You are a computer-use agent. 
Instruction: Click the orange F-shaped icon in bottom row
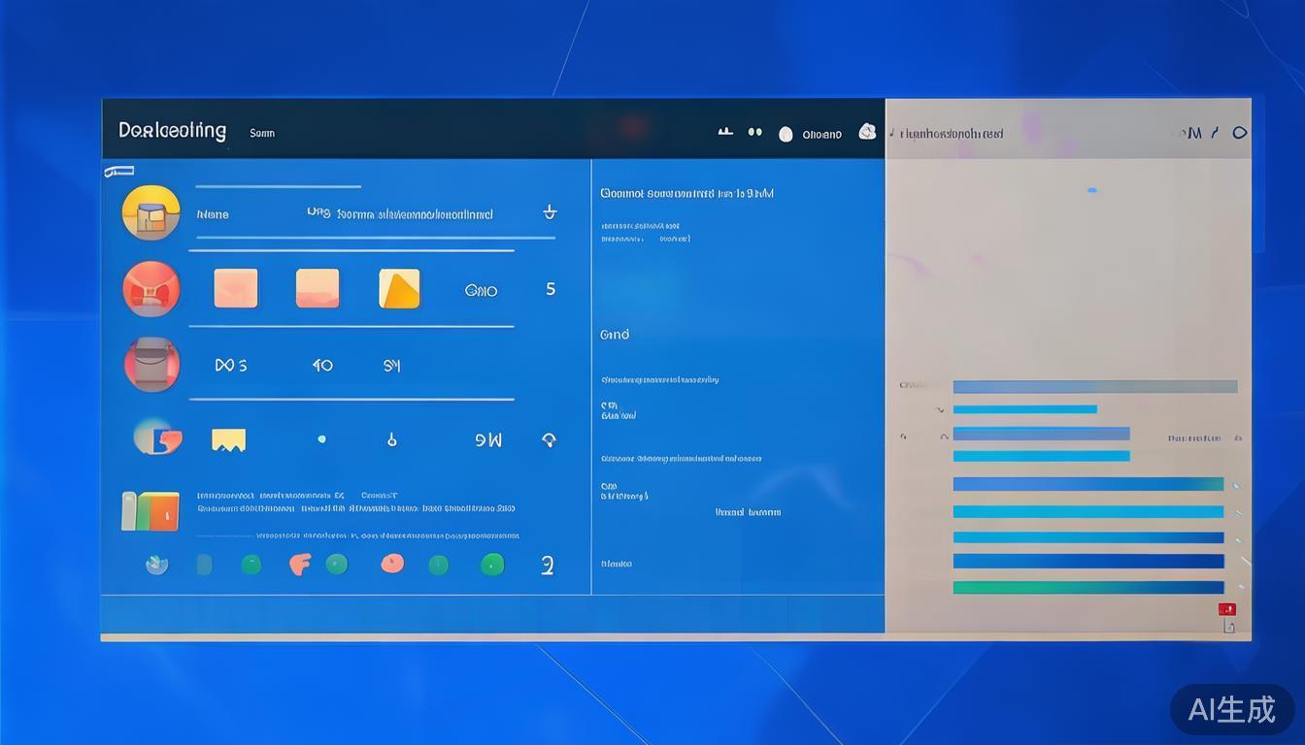pos(299,564)
